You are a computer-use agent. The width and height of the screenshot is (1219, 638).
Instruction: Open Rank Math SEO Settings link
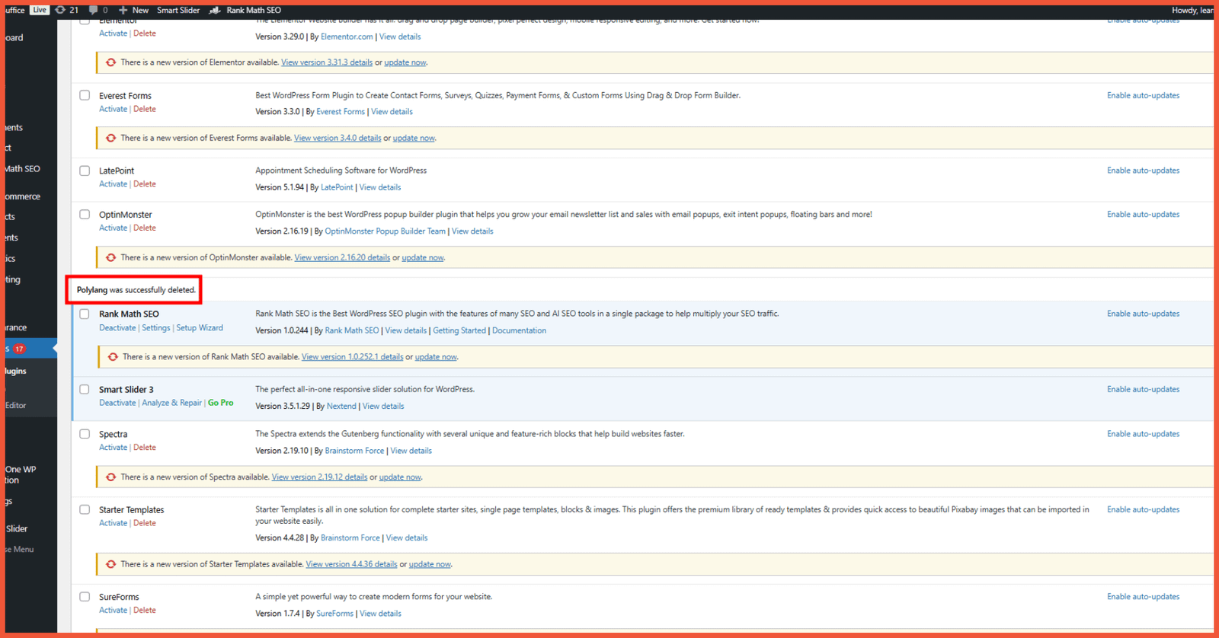156,327
